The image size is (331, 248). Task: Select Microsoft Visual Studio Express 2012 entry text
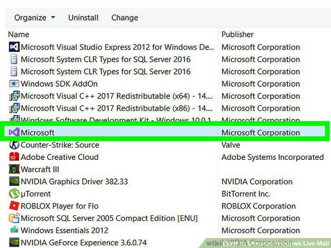click(117, 47)
